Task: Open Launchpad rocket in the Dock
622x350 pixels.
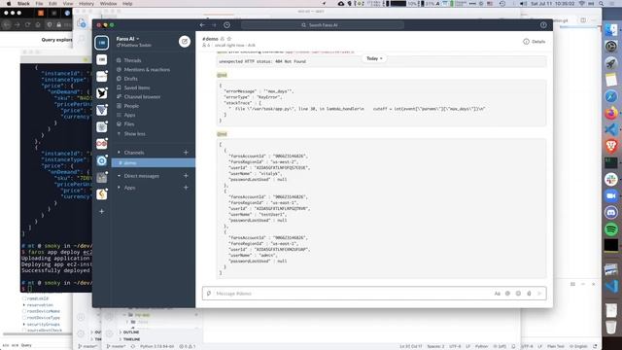Action: (x=611, y=63)
